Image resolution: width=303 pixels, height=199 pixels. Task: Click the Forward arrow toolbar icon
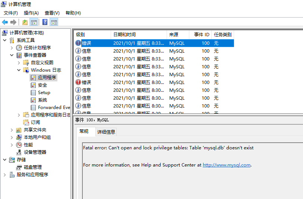pyautogui.click(x=13, y=22)
